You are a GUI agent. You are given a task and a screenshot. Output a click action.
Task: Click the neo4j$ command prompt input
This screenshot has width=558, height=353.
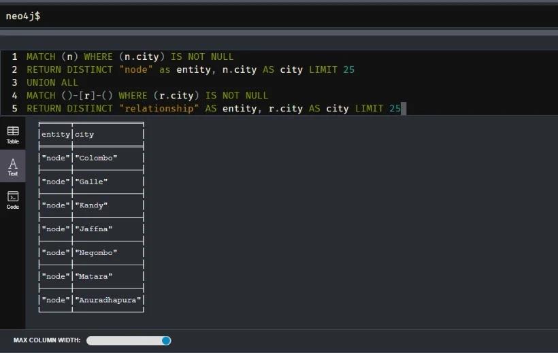point(279,16)
